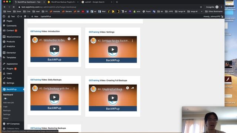This screenshot has height=133, width=237.
Task: Open BackWPup Dashboard submenu item
Action: pos(8,95)
